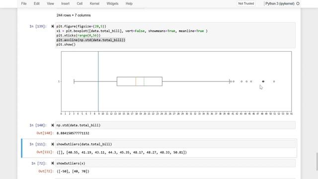
Task: Click the Not Trusted button
Action: (246, 3)
